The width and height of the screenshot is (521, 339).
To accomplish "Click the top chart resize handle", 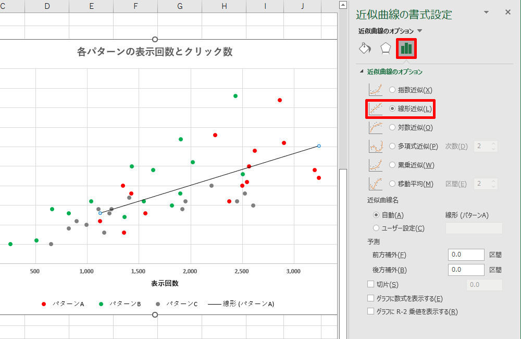I will tap(155, 39).
